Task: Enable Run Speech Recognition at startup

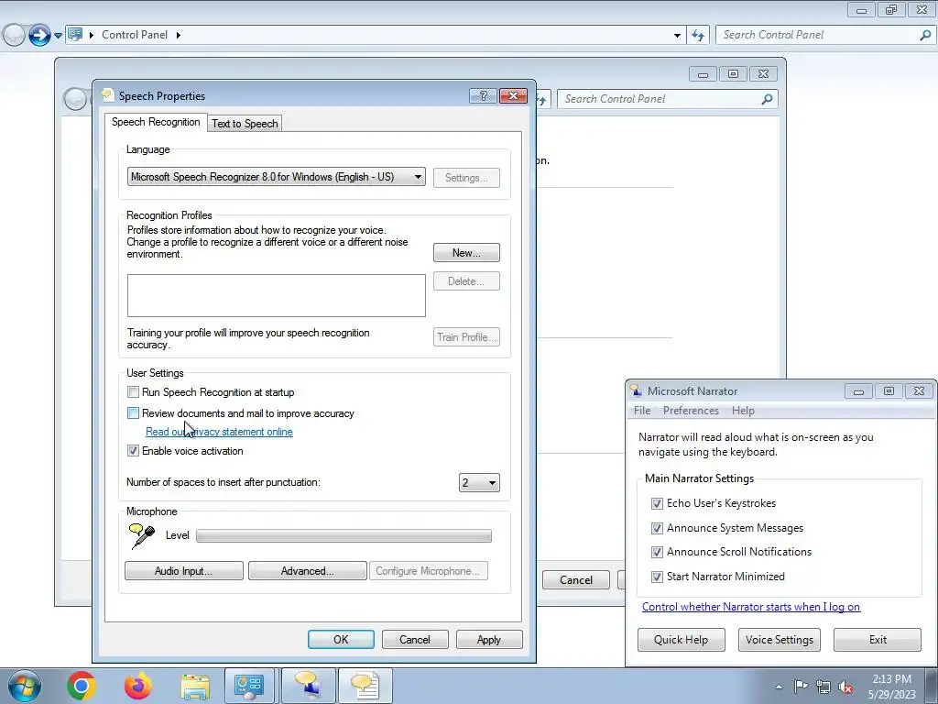Action: (x=133, y=392)
